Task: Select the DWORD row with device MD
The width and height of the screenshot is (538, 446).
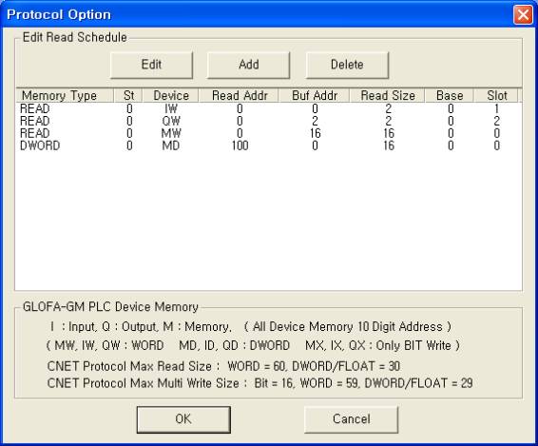Action: (x=268, y=145)
